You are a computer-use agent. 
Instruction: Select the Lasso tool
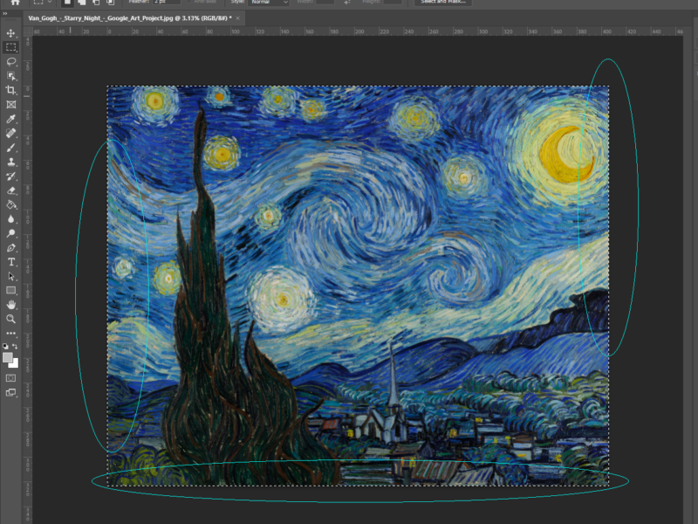click(x=11, y=62)
